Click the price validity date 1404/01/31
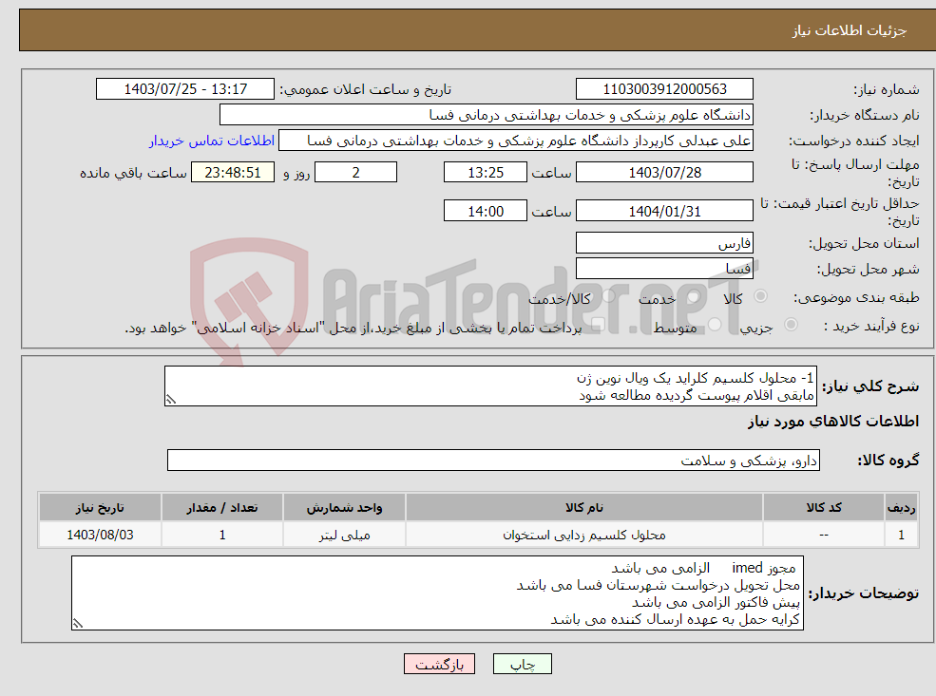The height and width of the screenshot is (696, 936). click(664, 211)
